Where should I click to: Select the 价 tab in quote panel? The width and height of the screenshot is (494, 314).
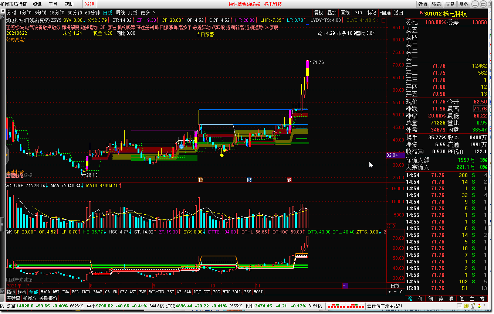tap(420, 298)
